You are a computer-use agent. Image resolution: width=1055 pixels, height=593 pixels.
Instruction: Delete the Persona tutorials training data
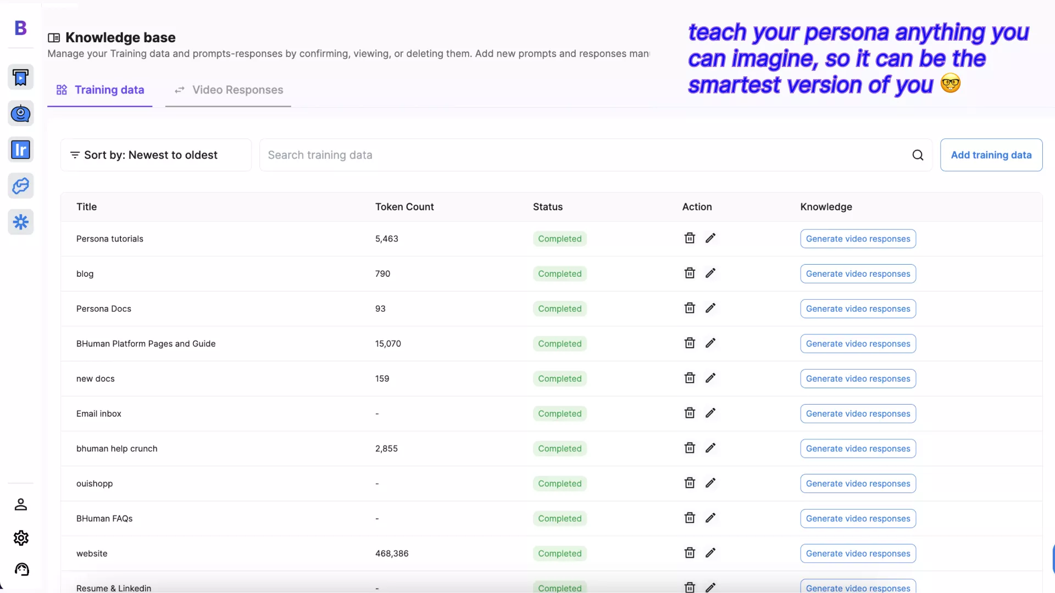point(690,238)
